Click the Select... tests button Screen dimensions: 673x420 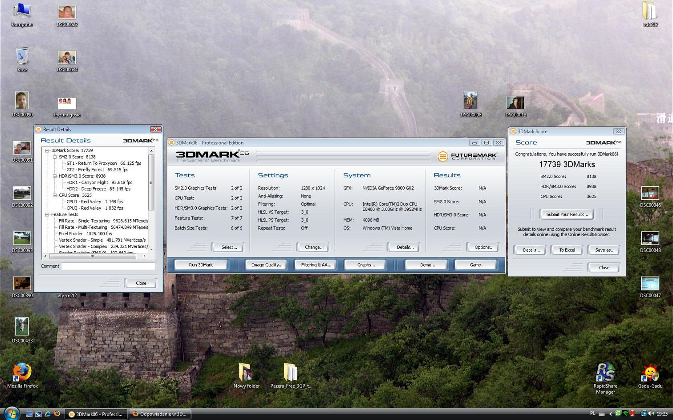pos(229,247)
